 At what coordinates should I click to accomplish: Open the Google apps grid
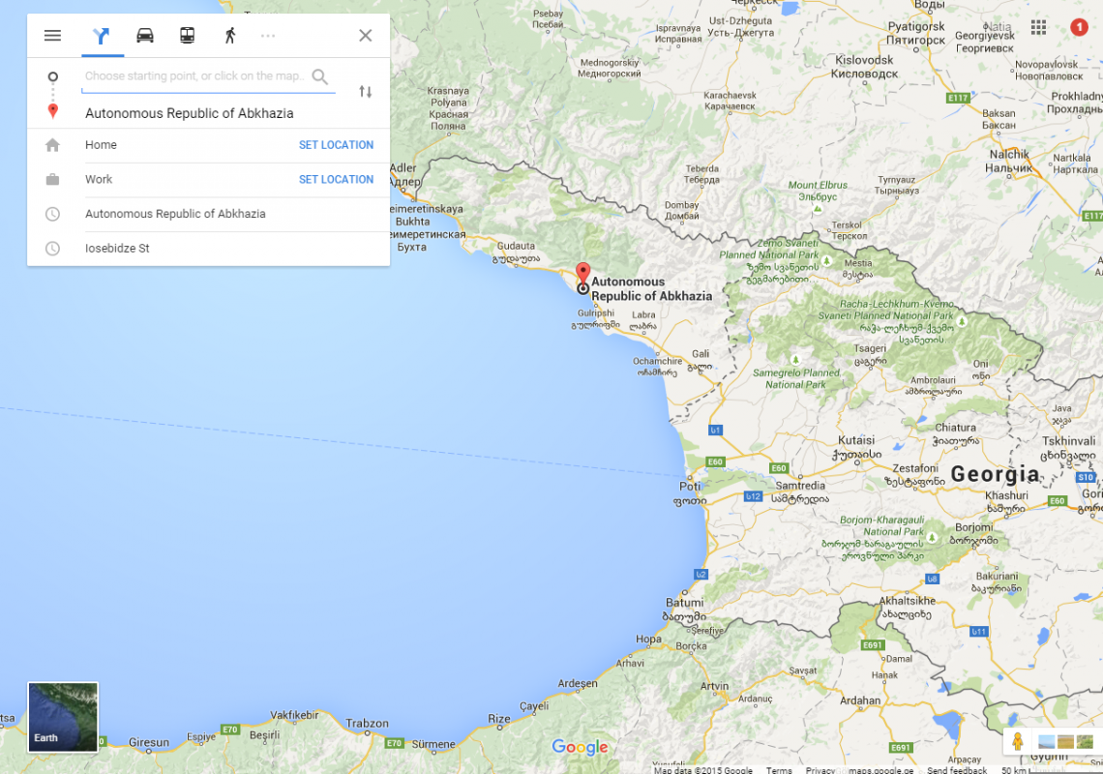pyautogui.click(x=1038, y=27)
